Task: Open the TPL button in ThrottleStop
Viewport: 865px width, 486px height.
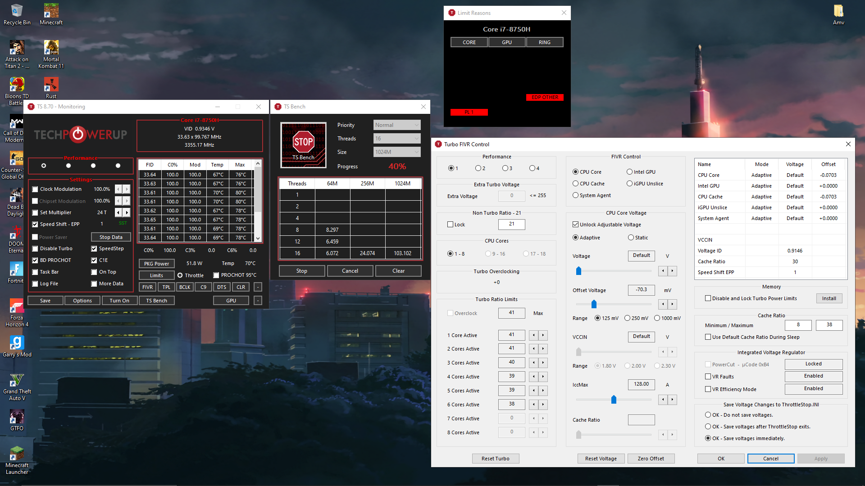Action: point(166,287)
